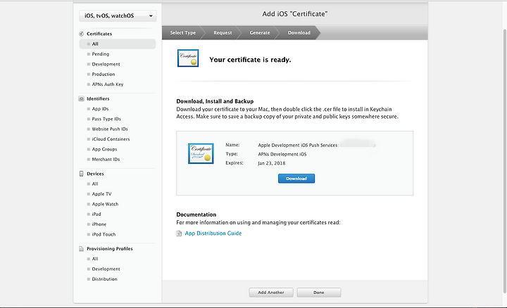This screenshot has height=308, width=507.
Task: Go to the Generate step
Action: (260, 32)
